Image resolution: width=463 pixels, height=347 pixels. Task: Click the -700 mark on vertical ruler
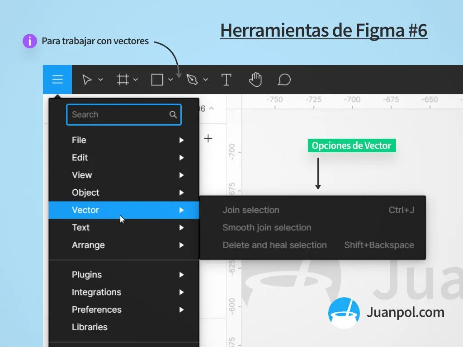coord(232,152)
